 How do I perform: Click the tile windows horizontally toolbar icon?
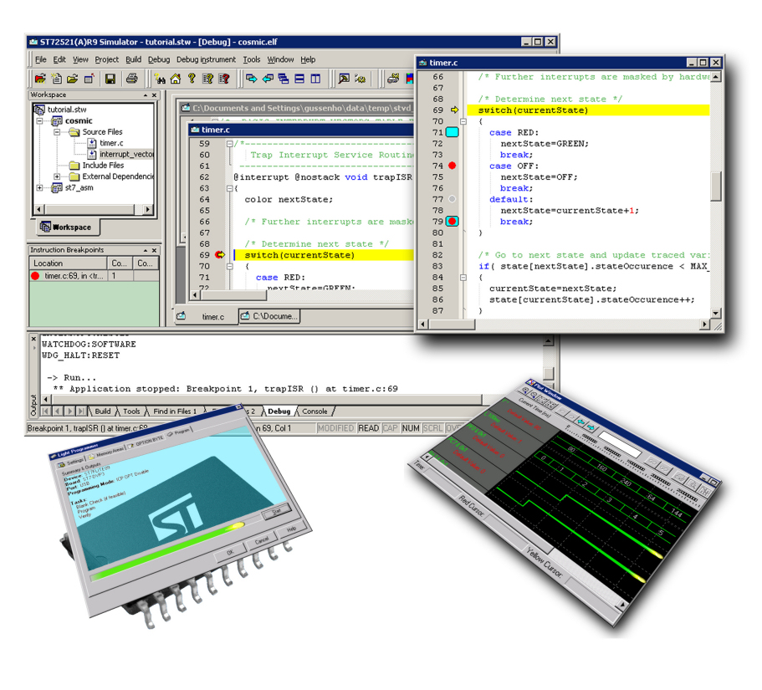click(299, 79)
